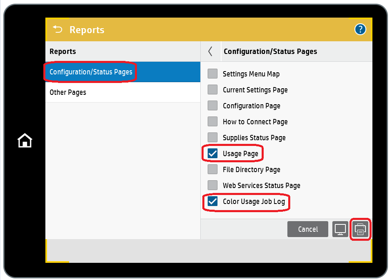Click the Reports heading above the list
Image resolution: width=390 pixels, height=280 pixels.
click(63, 52)
